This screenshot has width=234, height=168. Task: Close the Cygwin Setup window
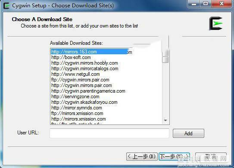(x=222, y=3)
